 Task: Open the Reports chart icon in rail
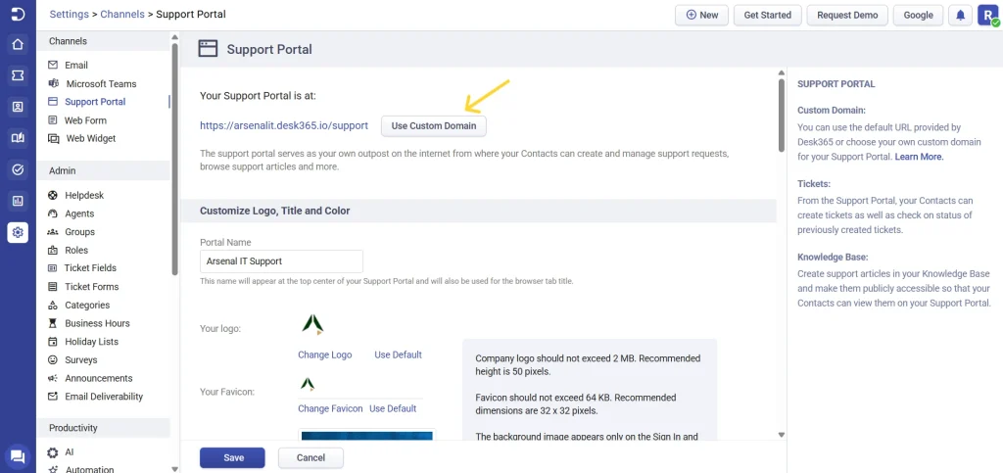point(18,201)
